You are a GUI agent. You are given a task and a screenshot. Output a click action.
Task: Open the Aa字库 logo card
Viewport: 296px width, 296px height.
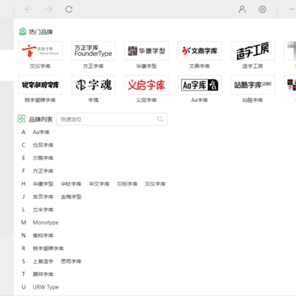point(200,85)
